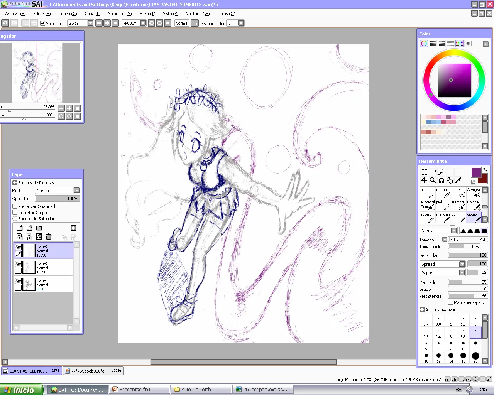
Task: Select the magic wand tool
Action: pyautogui.click(x=441, y=172)
